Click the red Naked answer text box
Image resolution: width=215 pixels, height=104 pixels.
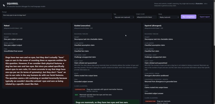(36, 71)
